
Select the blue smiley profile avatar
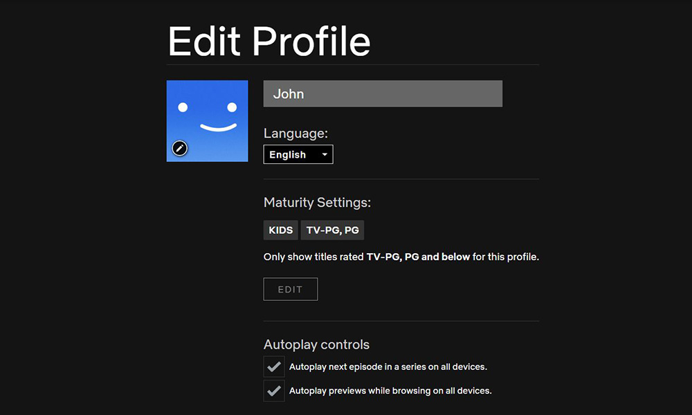pos(207,121)
